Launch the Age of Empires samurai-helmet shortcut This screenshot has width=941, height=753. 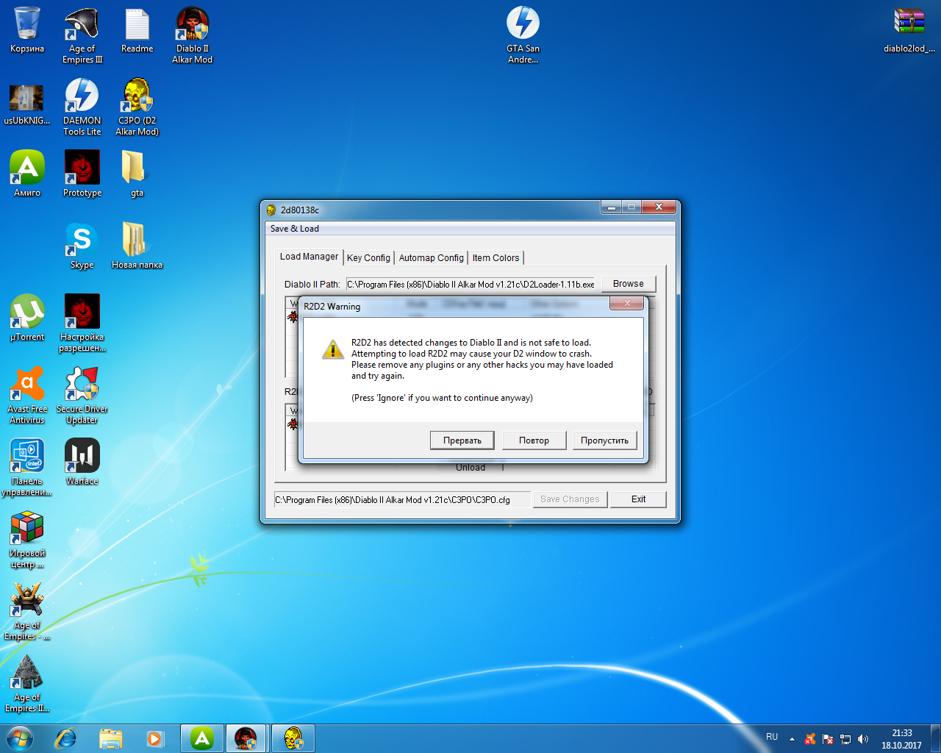coord(27,612)
